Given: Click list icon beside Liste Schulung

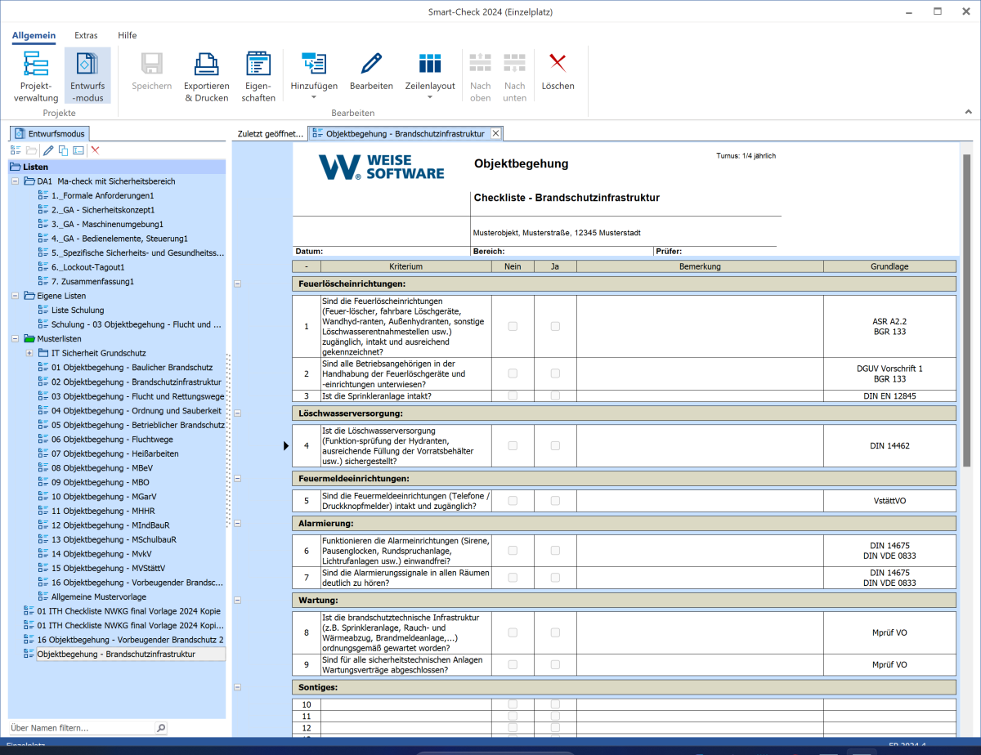Looking at the screenshot, I should pyautogui.click(x=44, y=310).
